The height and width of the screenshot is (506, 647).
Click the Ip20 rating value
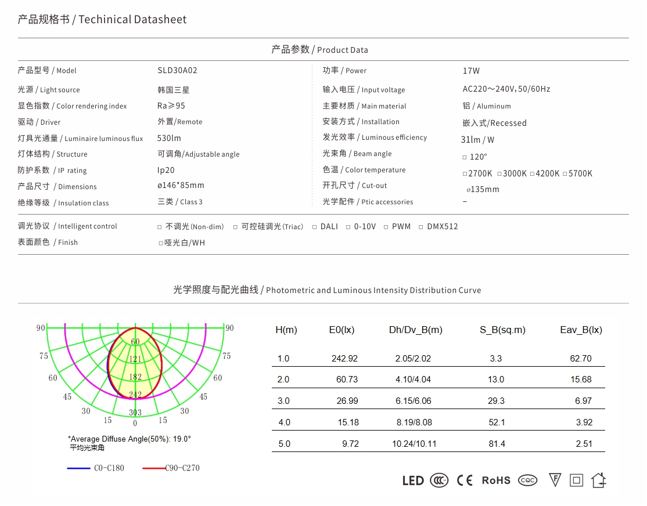click(x=166, y=171)
